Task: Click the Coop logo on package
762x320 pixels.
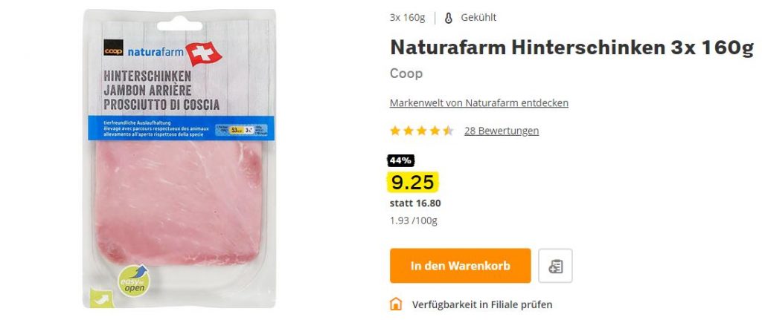Action: click(x=113, y=51)
